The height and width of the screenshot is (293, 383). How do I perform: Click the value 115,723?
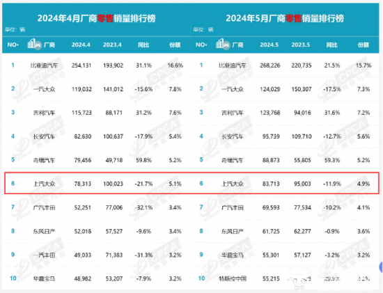[x=81, y=113]
